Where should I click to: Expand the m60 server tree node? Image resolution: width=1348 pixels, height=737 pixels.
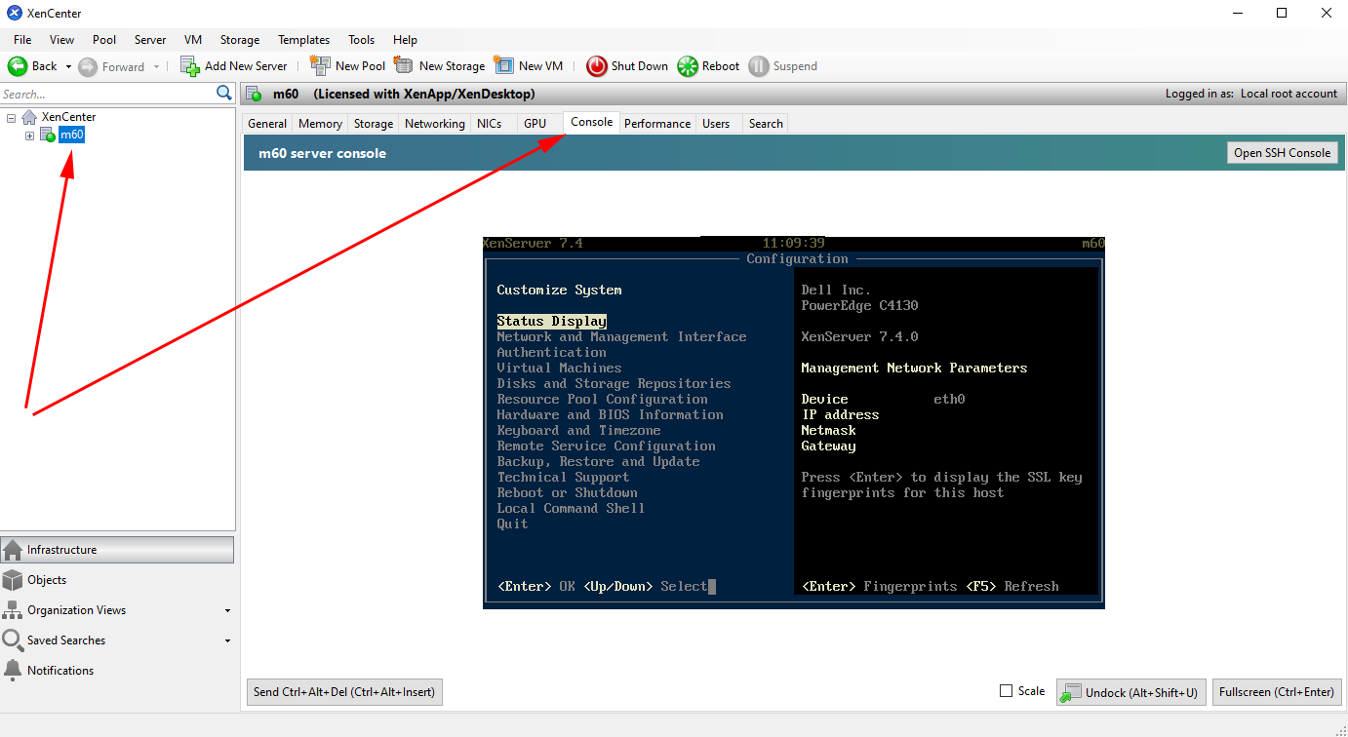(29, 136)
